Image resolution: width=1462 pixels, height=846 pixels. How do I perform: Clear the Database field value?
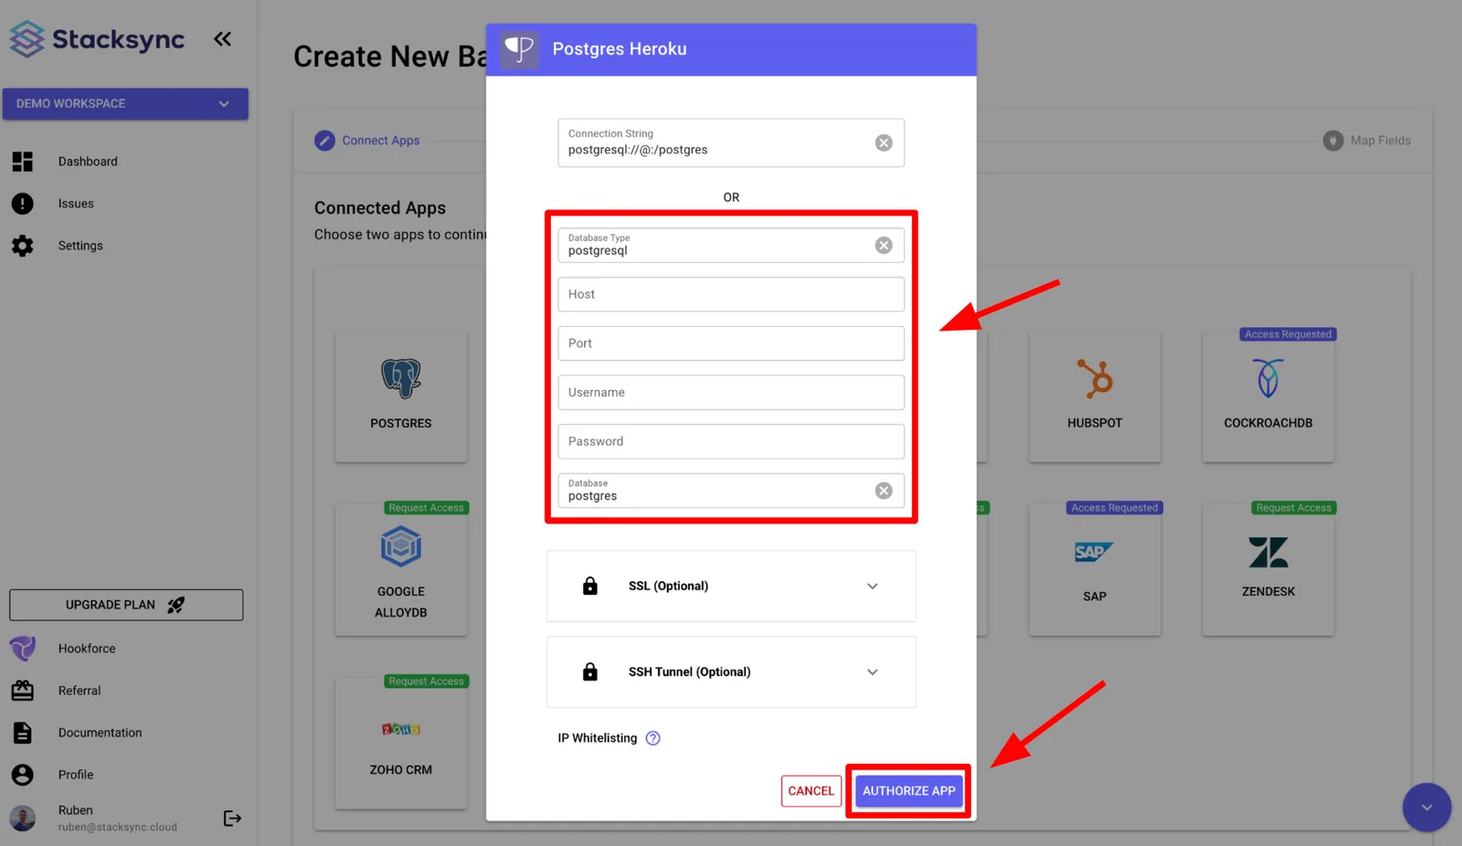point(884,491)
